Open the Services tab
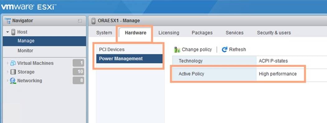The image size is (327, 123). click(x=234, y=33)
